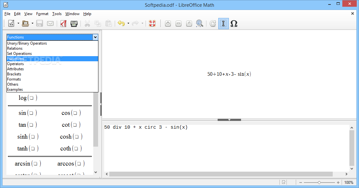Screen dimensions: 359x188
Task: Click the Cut scissors icon
Action: point(87,23)
